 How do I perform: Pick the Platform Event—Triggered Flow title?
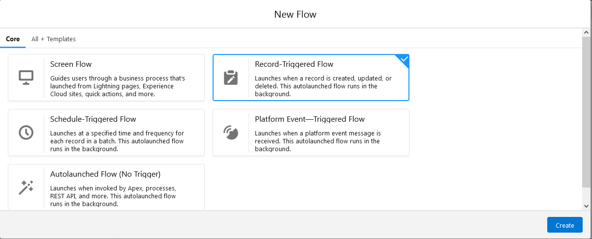coord(310,119)
